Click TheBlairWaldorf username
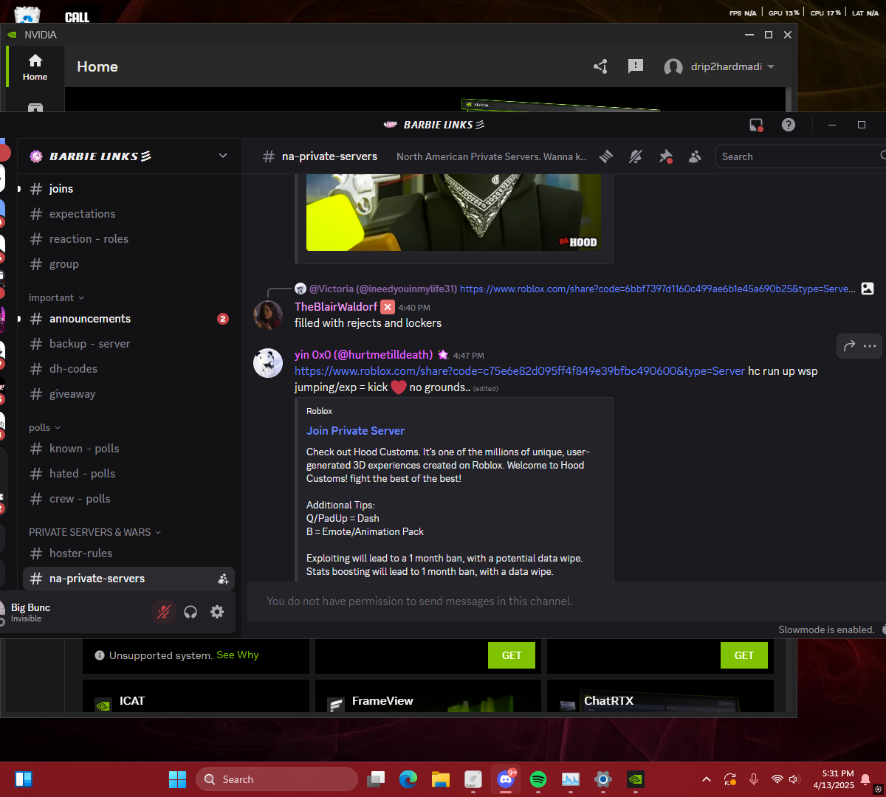This screenshot has width=886, height=797. [336, 307]
